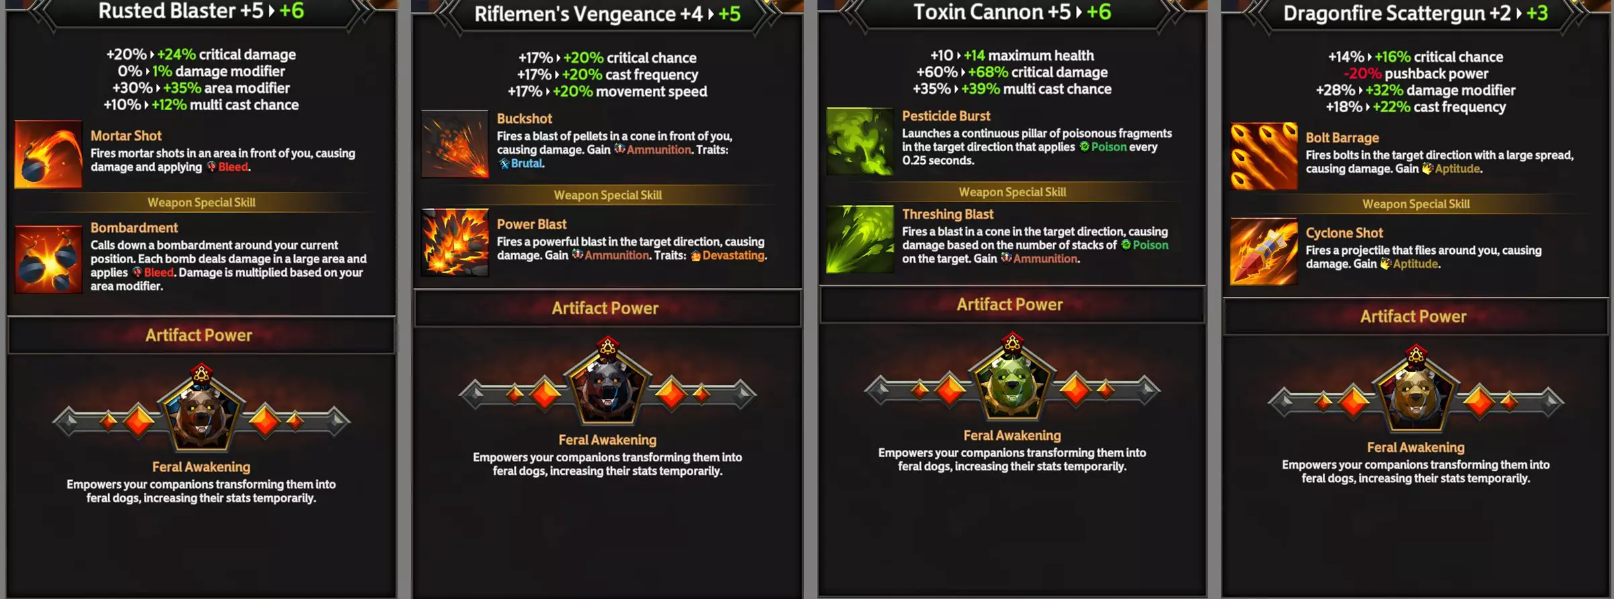Click the red Bleed keyword in Mortar Shot
The width and height of the screenshot is (1614, 599).
pyautogui.click(x=233, y=167)
